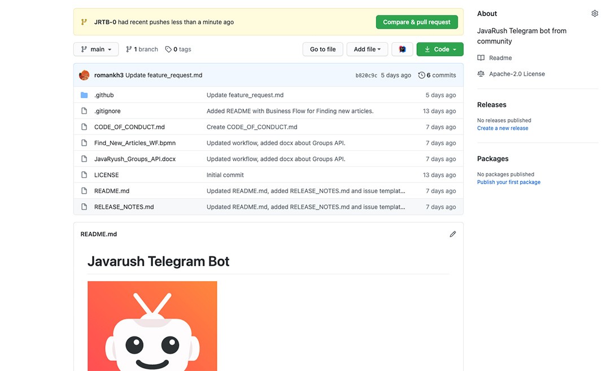The image size is (610, 371).
Task: Click the file icon beside Find_New_Articles_WF.bpmn
Action: pyautogui.click(x=84, y=143)
